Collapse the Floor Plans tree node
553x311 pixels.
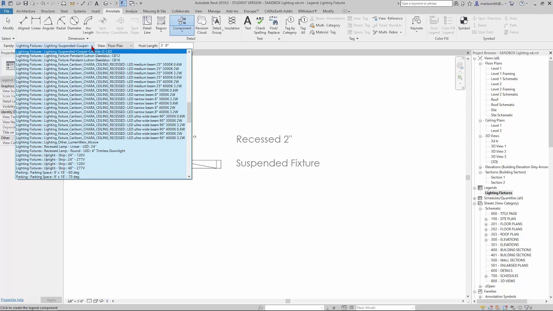click(x=480, y=63)
